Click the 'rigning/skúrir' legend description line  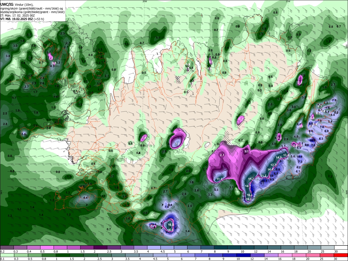[x=32, y=8]
